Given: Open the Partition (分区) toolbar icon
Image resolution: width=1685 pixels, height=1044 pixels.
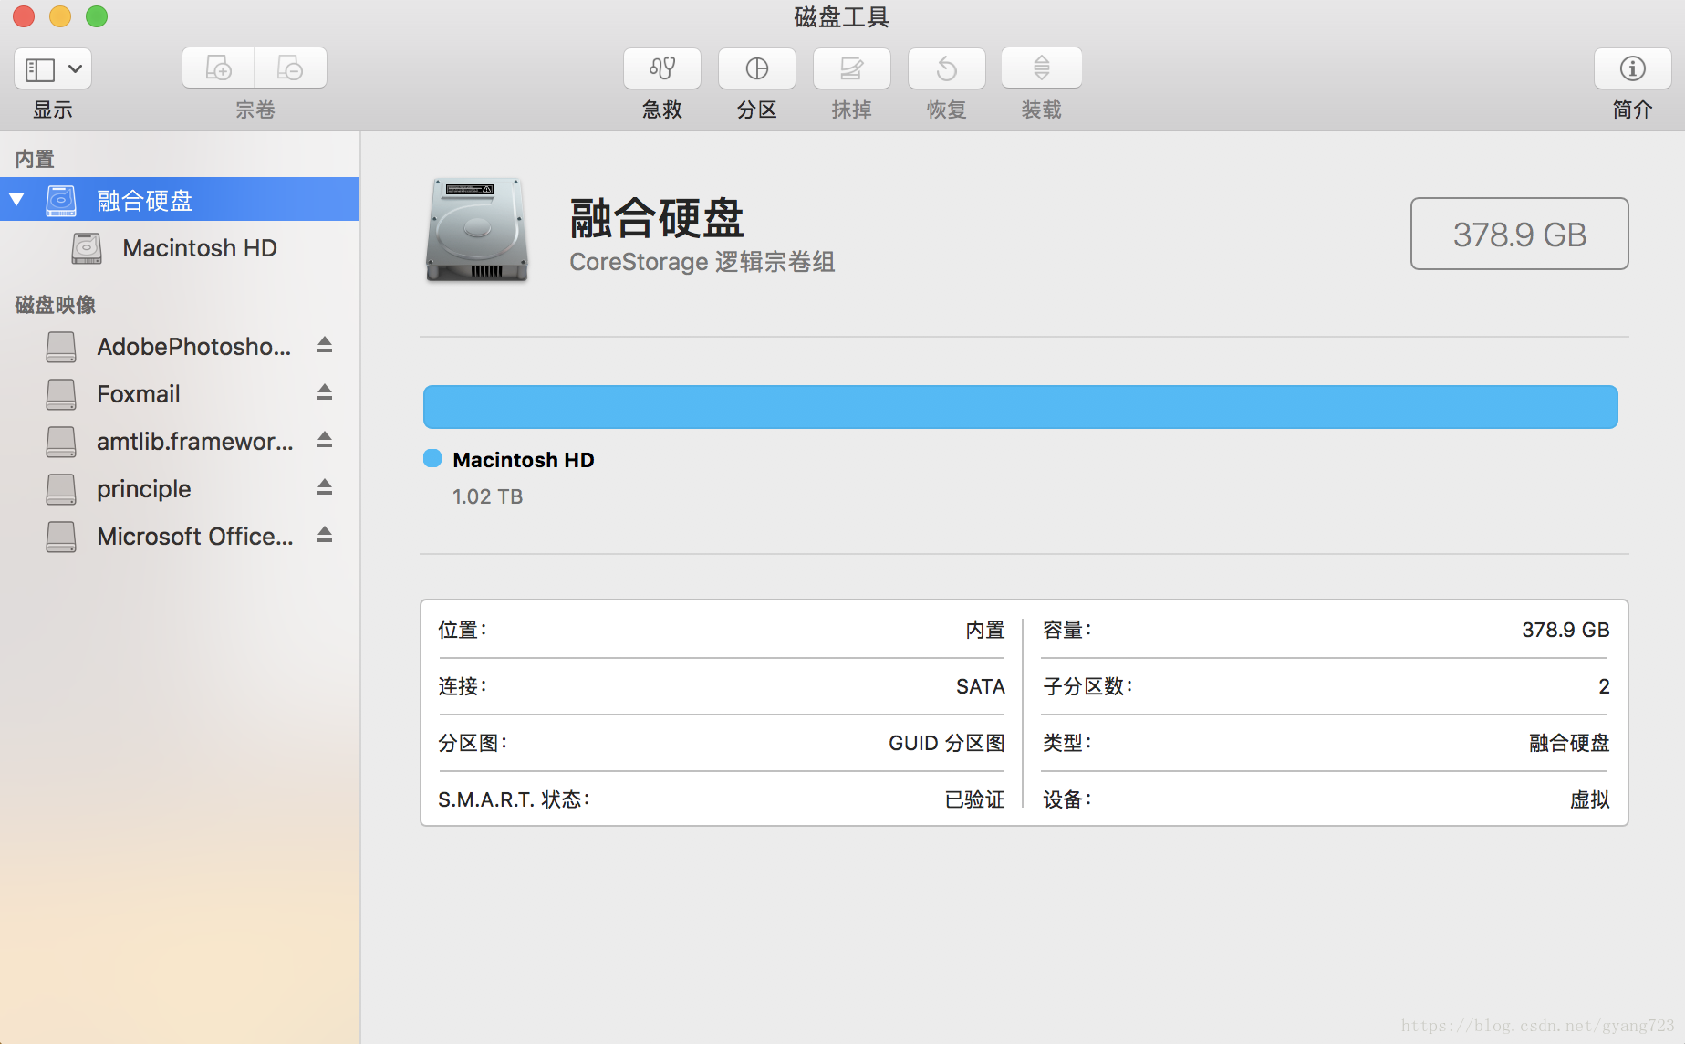Looking at the screenshot, I should pyautogui.click(x=756, y=68).
